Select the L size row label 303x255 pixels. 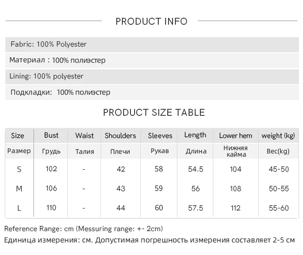[19, 208]
